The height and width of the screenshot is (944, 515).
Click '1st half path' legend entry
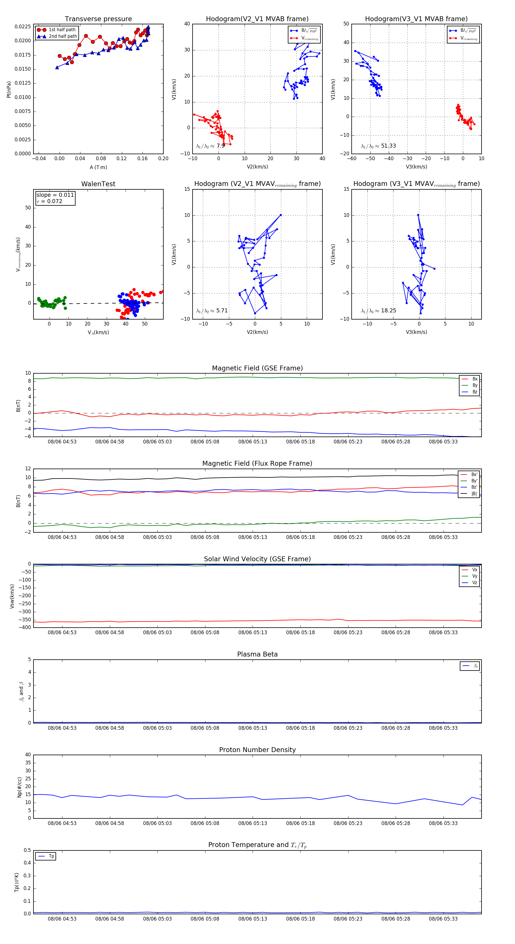tap(56, 30)
